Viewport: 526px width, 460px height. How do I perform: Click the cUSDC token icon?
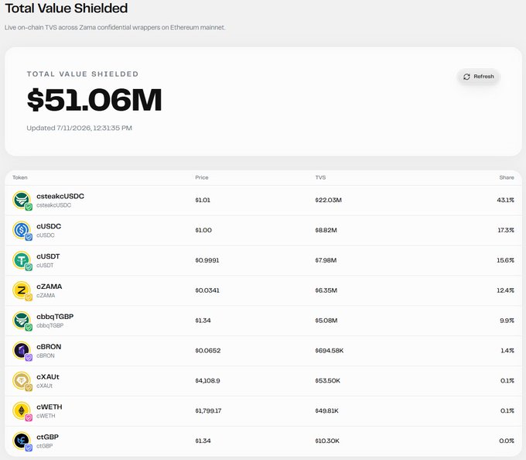22,231
